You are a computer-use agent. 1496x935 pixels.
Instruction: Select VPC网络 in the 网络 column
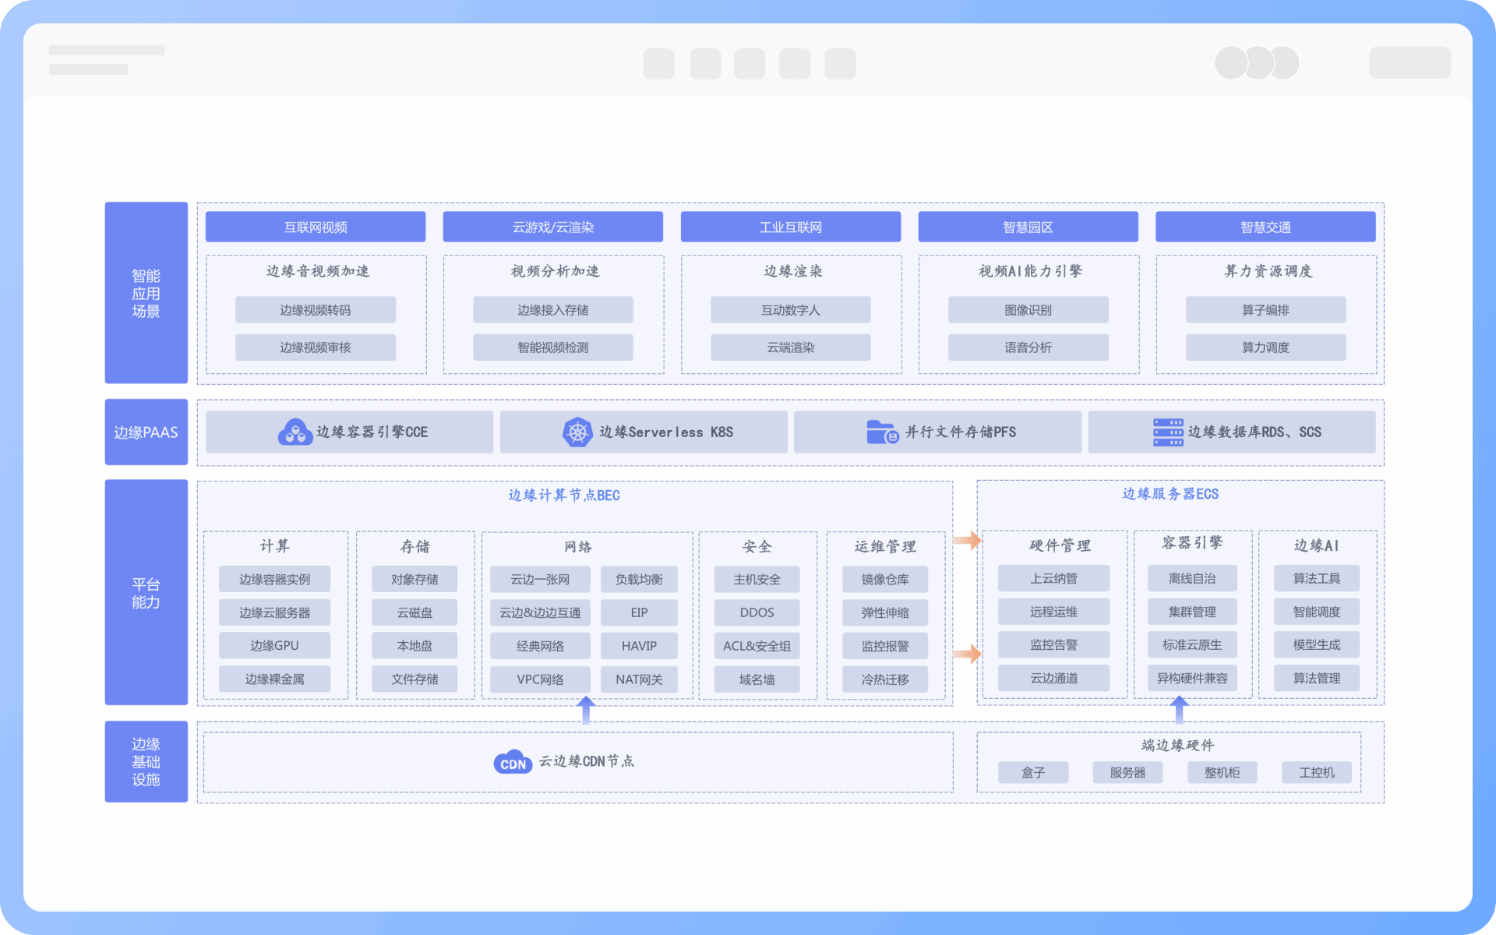pyautogui.click(x=538, y=679)
